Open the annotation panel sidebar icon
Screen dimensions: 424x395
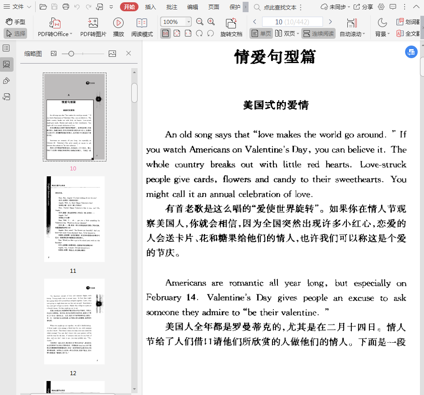coord(6,81)
